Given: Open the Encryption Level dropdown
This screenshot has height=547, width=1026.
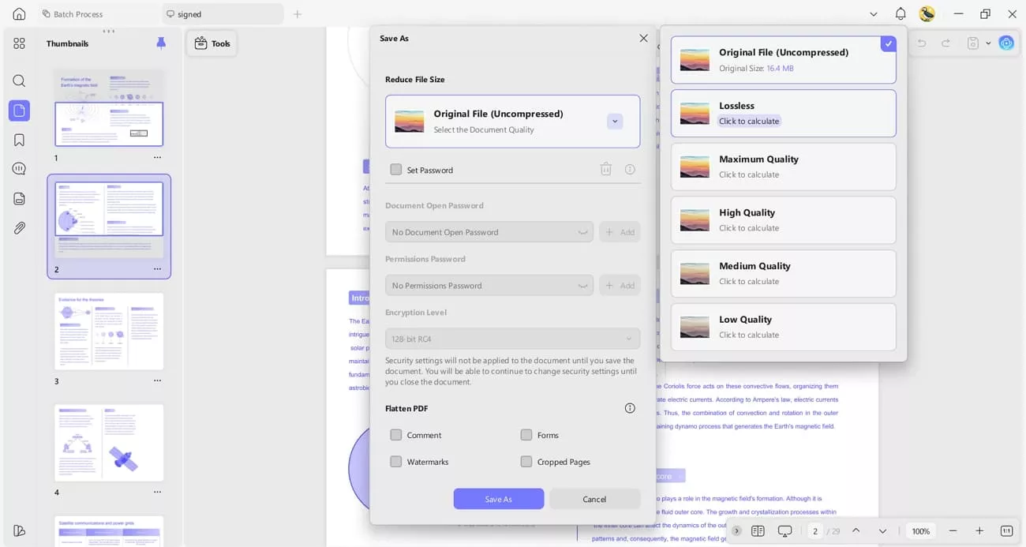Looking at the screenshot, I should (512, 338).
